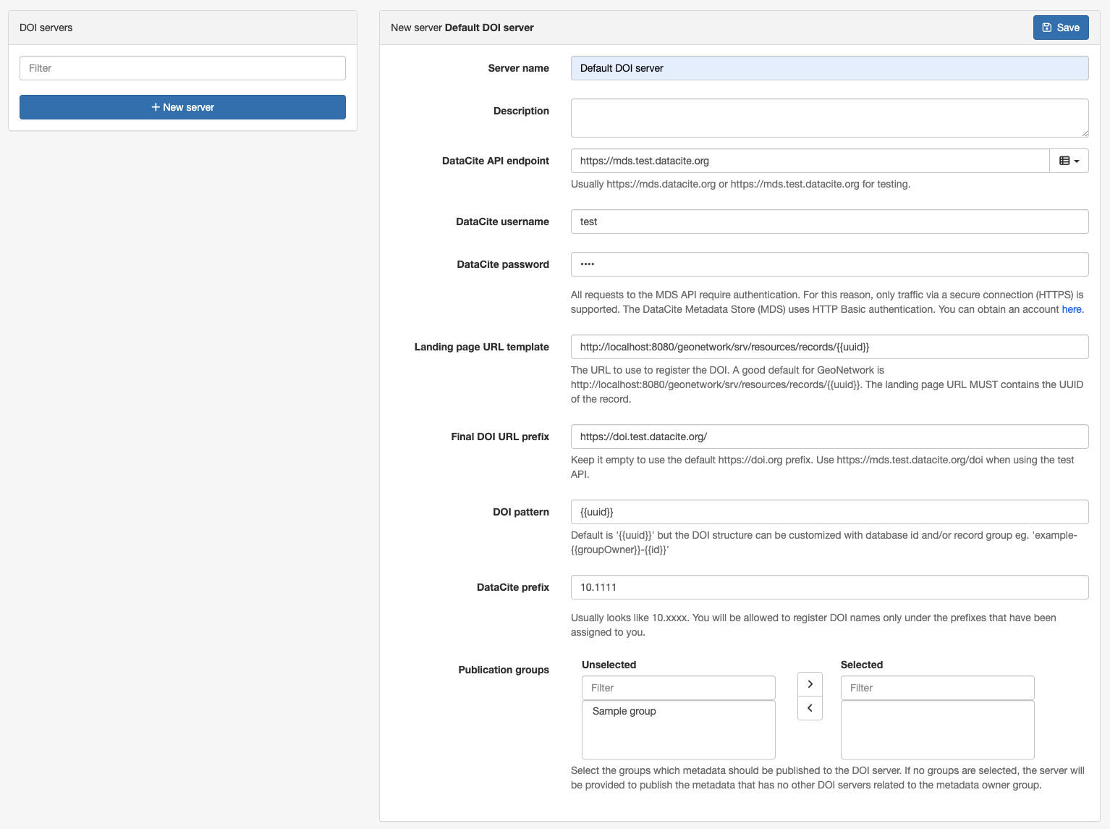Select Sample group in Unselected list
The image size is (1110, 829).
(624, 711)
